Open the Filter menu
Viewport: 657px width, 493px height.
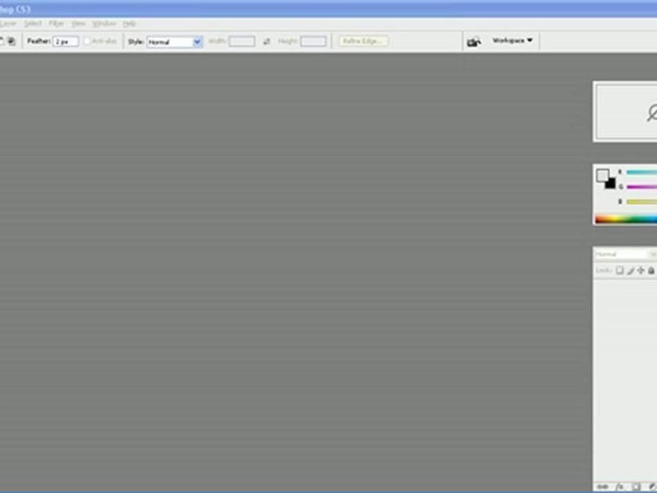[56, 23]
